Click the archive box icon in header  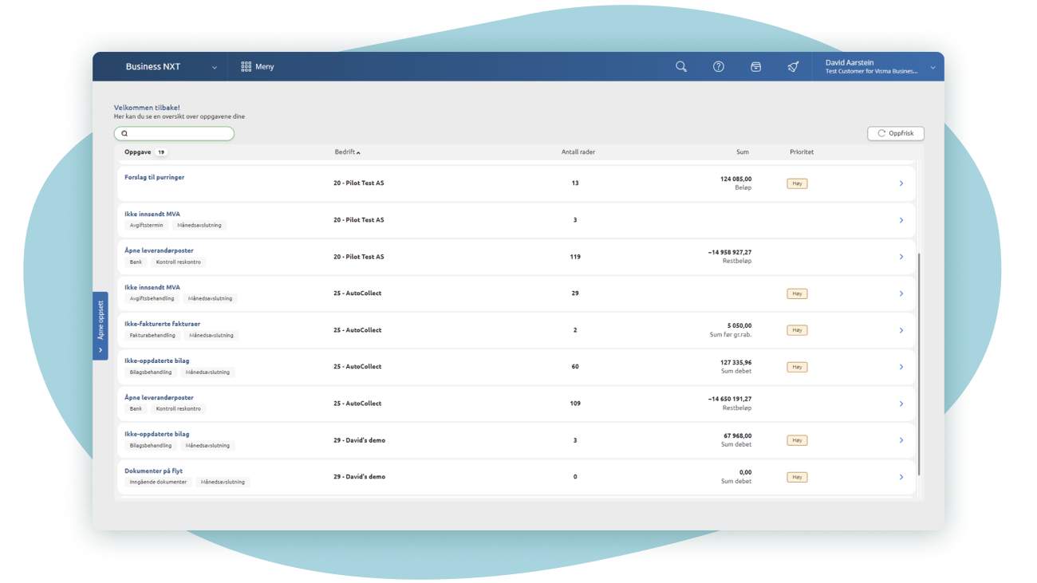tap(756, 67)
